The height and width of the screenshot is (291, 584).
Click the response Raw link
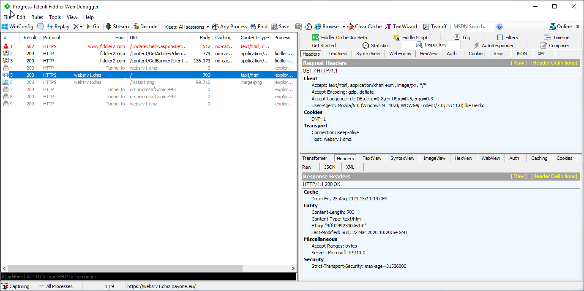pos(519,176)
